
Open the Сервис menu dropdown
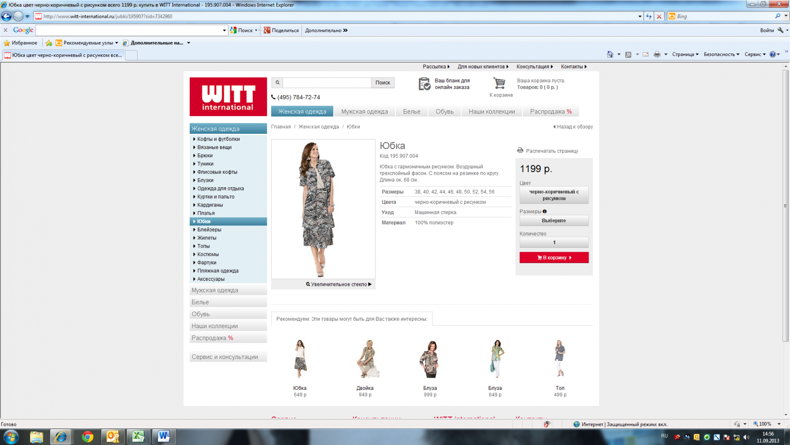pyautogui.click(x=755, y=54)
